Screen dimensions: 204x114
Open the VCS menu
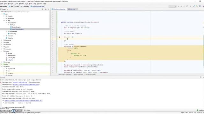point(35,4)
